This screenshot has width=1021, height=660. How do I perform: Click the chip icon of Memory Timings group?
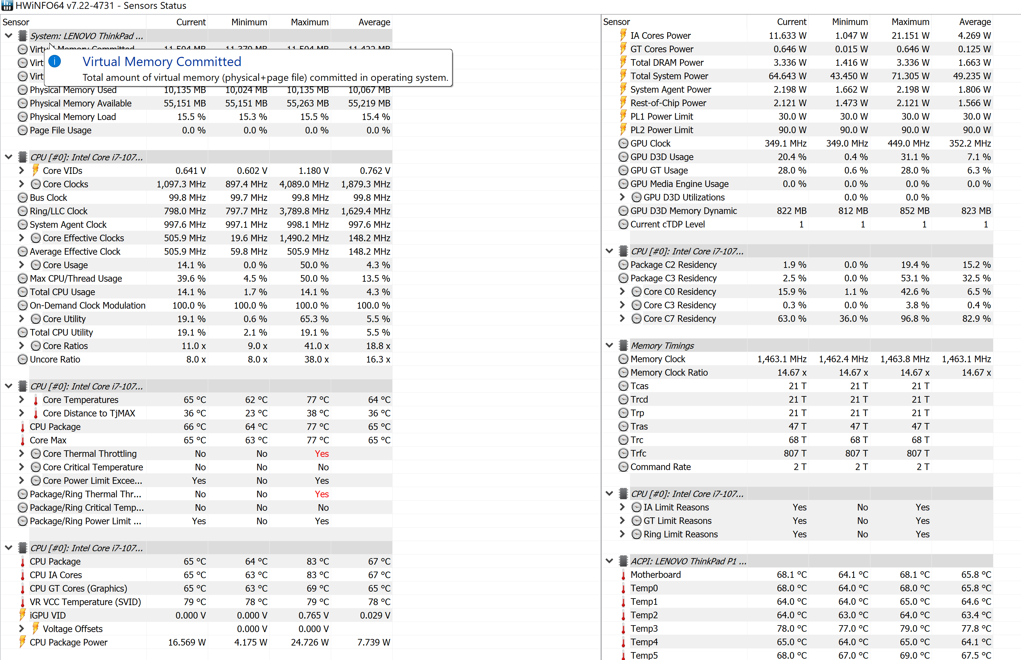(623, 345)
